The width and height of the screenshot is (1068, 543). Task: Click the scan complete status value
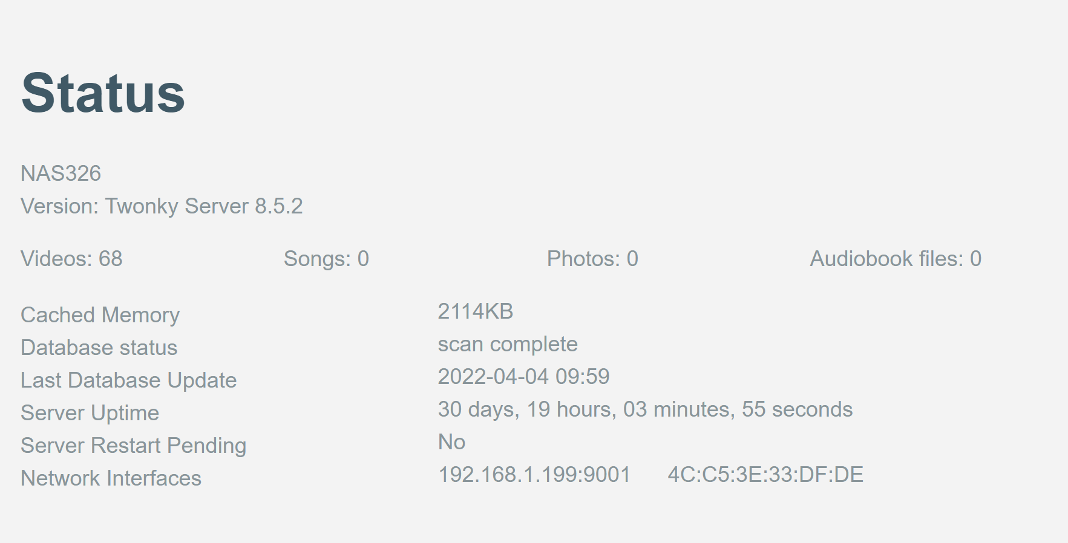pos(508,344)
